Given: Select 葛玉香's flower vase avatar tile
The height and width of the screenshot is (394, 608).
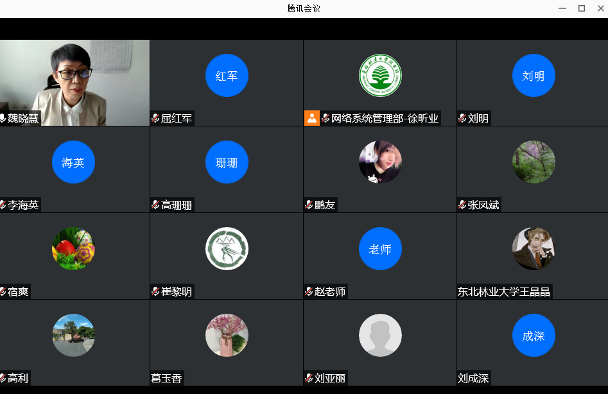Looking at the screenshot, I should click(x=227, y=335).
